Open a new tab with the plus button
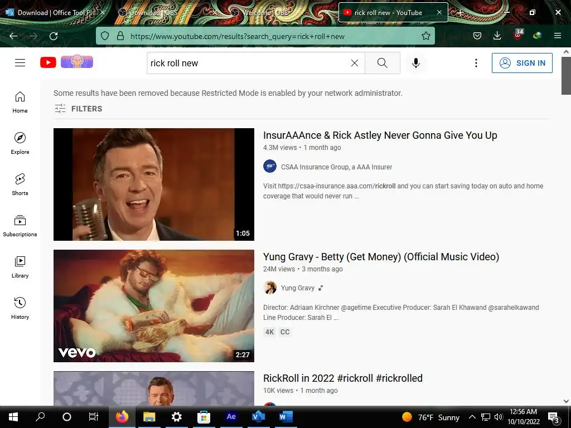Screen dimensions: 571x428 (460, 13)
